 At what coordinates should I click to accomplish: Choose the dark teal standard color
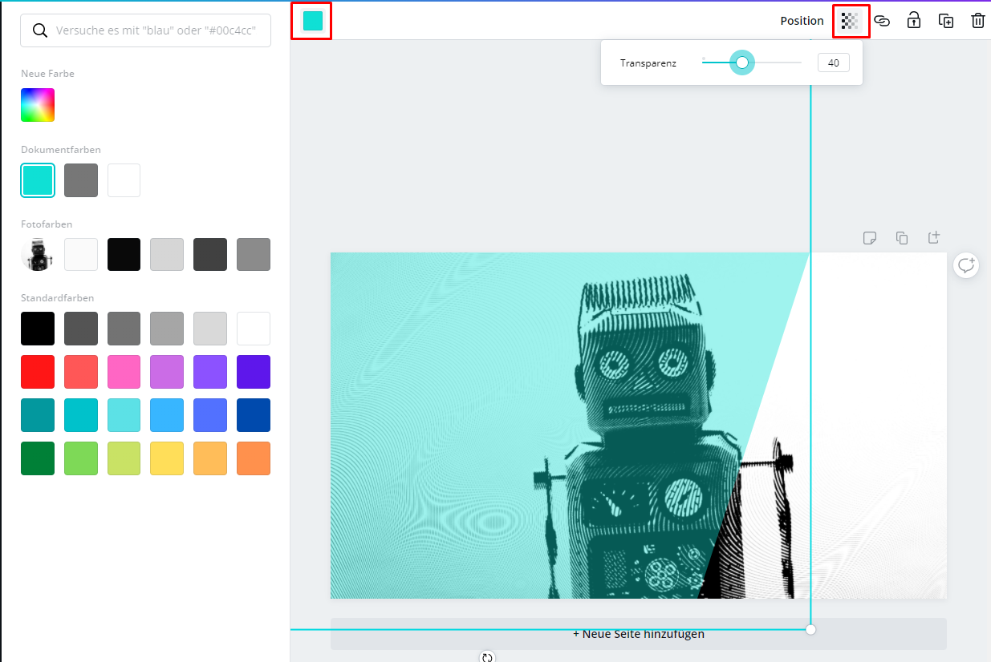coord(38,415)
